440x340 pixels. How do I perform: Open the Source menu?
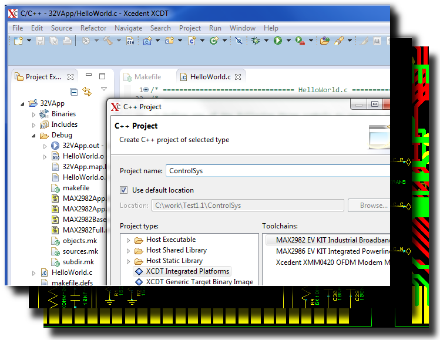tap(62, 28)
